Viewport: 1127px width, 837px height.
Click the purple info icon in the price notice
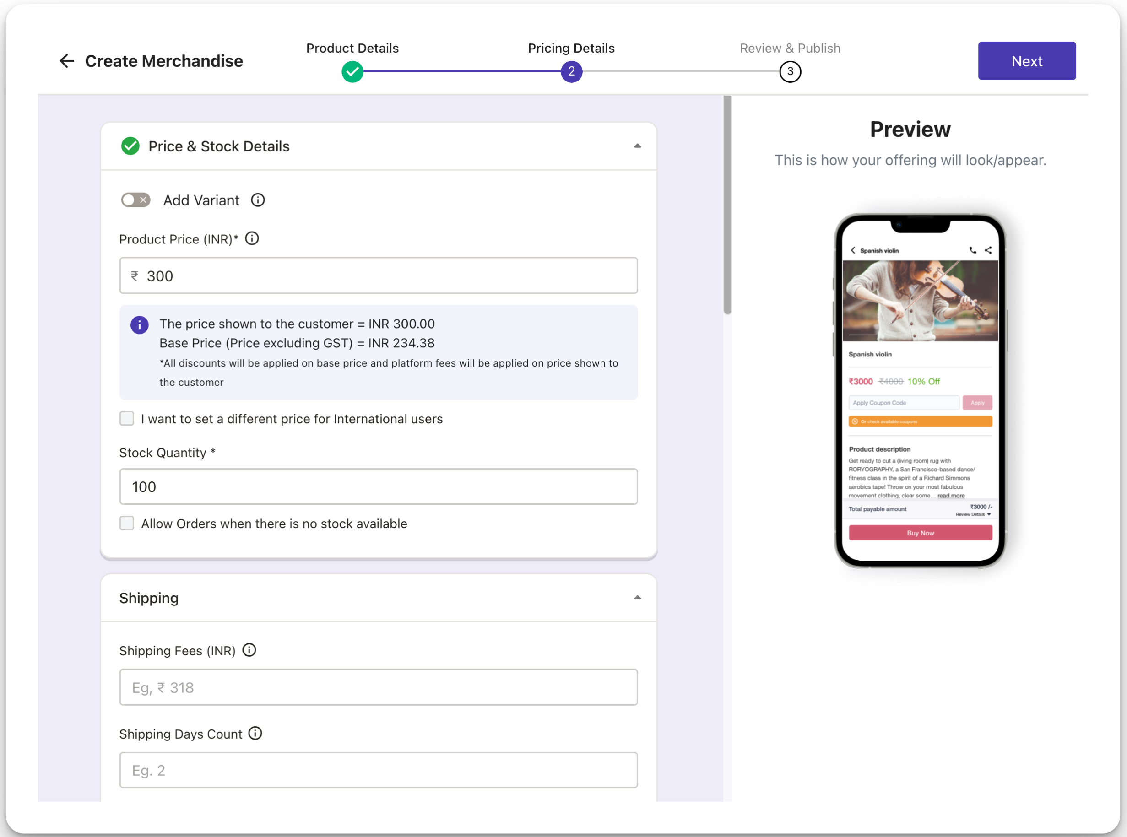pyautogui.click(x=139, y=325)
